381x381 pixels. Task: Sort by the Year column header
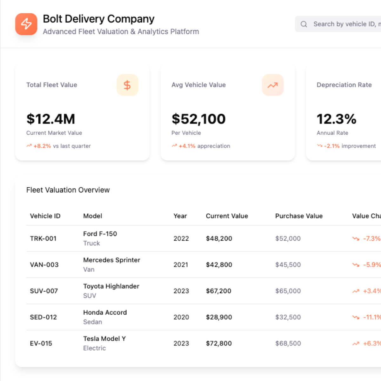click(x=180, y=216)
